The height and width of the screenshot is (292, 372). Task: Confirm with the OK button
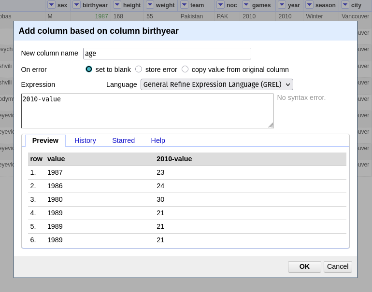pos(304,266)
